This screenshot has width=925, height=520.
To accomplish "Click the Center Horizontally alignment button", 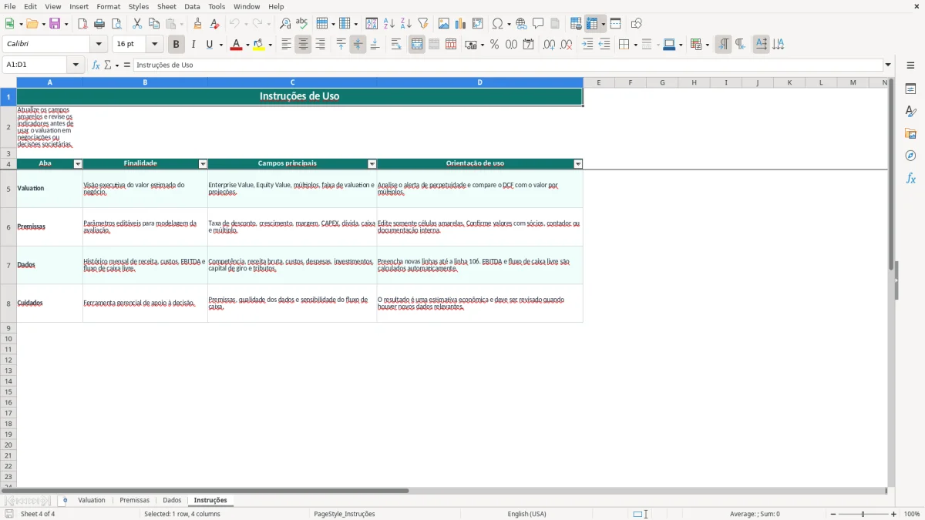I will [x=303, y=45].
